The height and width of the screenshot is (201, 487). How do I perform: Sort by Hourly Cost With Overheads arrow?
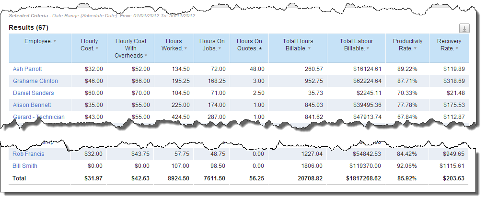point(146,56)
